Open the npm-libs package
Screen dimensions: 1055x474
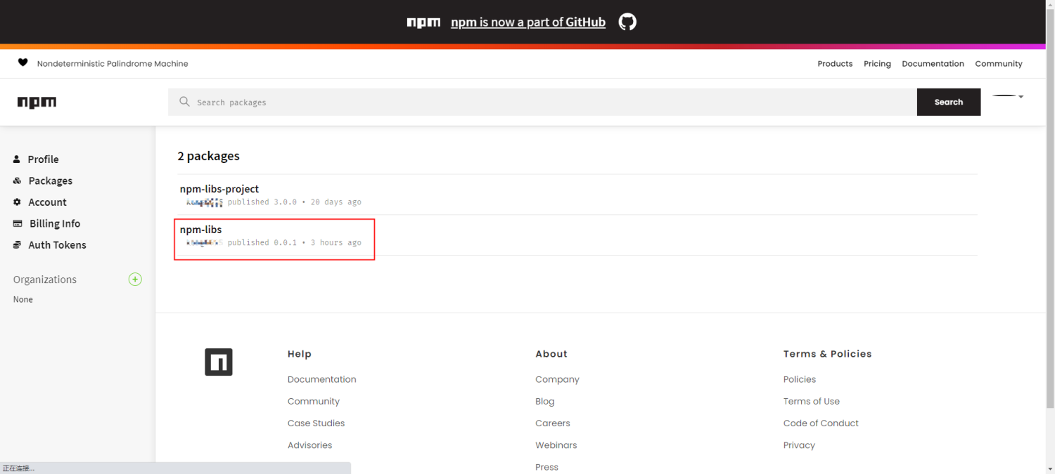200,230
